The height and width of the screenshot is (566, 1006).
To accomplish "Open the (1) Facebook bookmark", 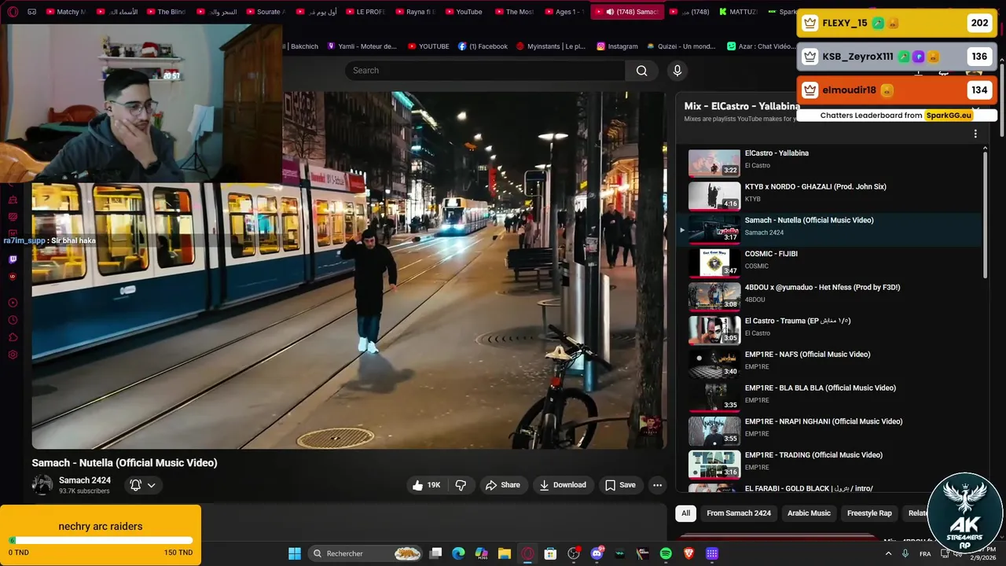I will tap(483, 46).
